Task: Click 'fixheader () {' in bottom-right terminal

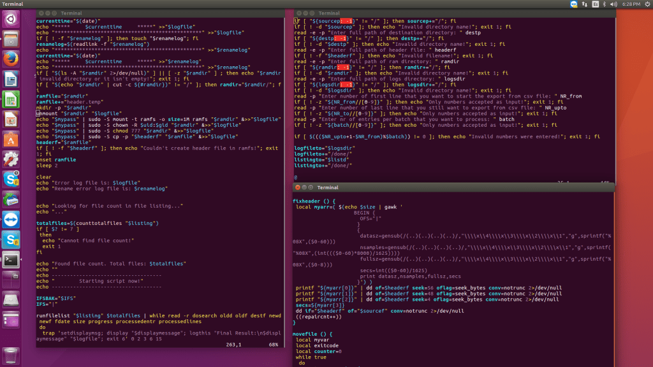Action: pyautogui.click(x=314, y=201)
